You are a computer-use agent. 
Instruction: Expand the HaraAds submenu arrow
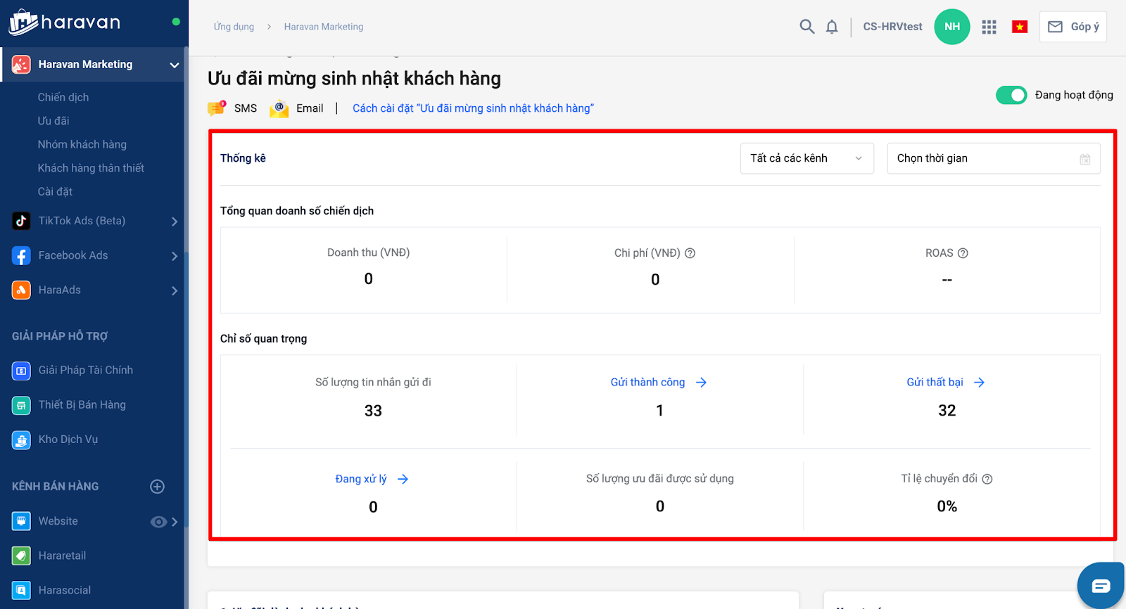(x=175, y=290)
